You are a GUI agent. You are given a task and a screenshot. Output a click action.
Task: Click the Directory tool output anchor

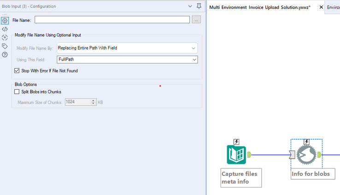pyautogui.click(x=249, y=155)
